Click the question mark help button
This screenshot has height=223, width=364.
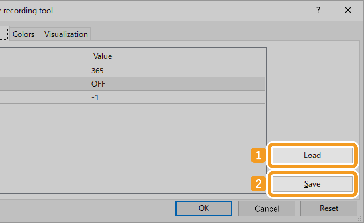click(318, 10)
